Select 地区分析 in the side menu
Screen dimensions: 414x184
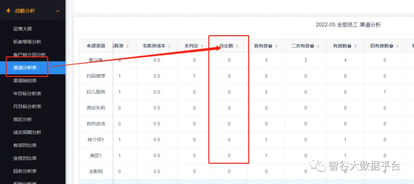(22, 119)
